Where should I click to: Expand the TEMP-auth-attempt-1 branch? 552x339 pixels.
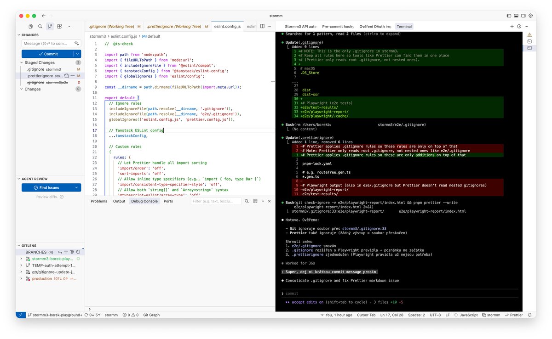tap(21, 266)
